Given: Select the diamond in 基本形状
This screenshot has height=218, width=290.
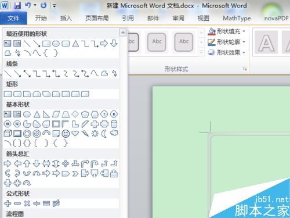Looking at the screenshot, I should click(x=75, y=114).
